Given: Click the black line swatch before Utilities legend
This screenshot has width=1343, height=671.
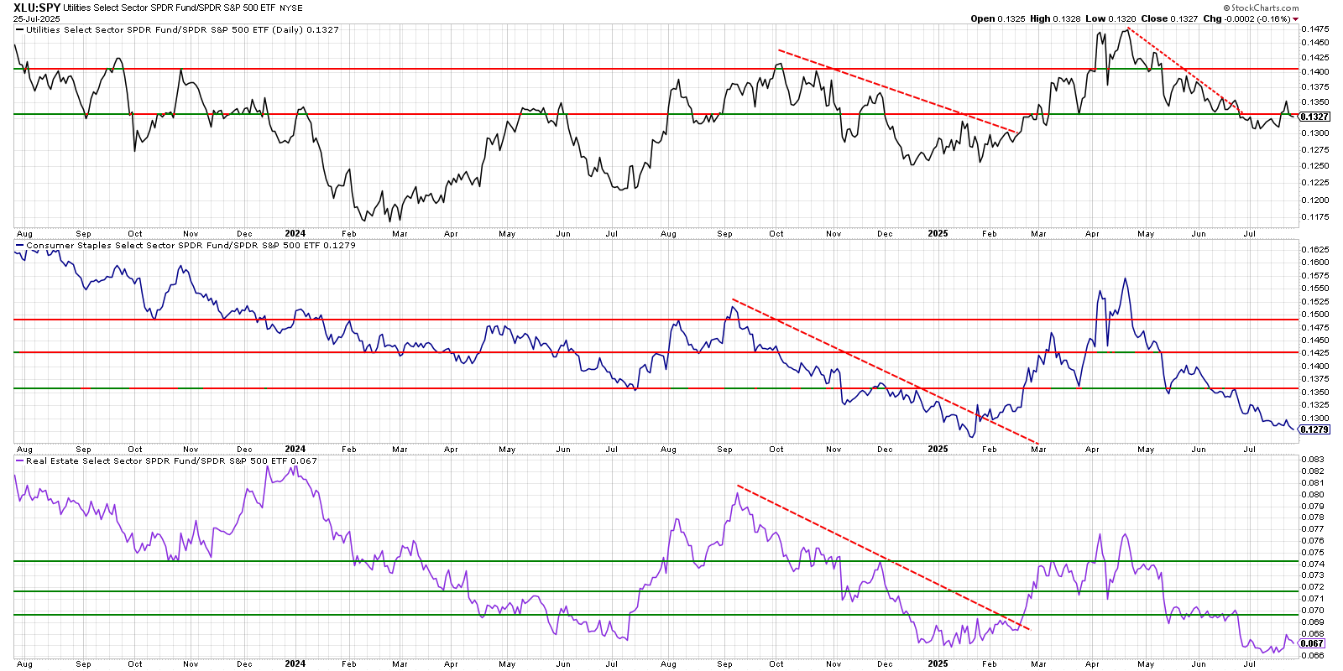Looking at the screenshot, I should point(20,29).
